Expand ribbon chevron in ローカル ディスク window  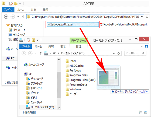coord(142,47)
